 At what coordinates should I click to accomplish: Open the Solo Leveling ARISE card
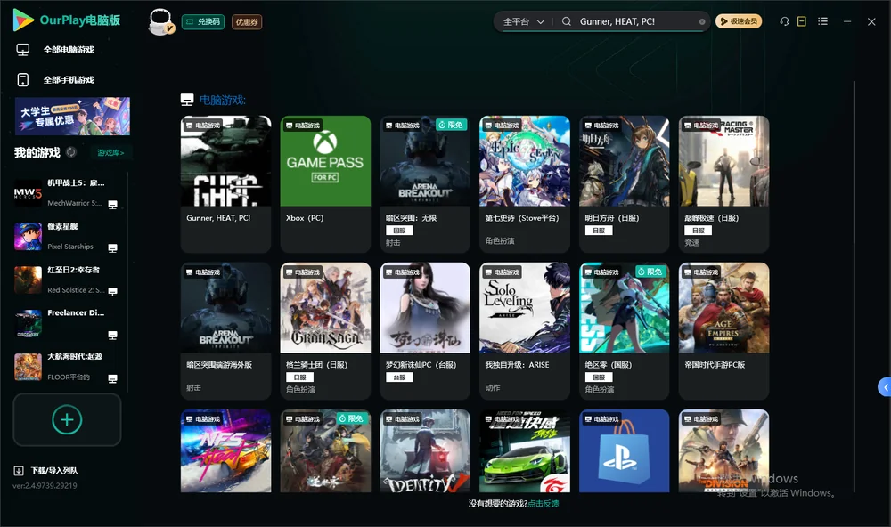pyautogui.click(x=525, y=330)
